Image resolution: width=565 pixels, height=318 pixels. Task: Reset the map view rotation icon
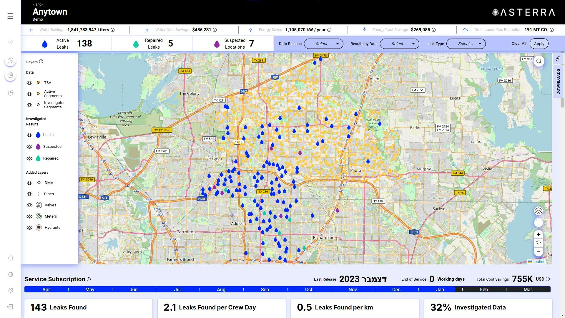538,243
